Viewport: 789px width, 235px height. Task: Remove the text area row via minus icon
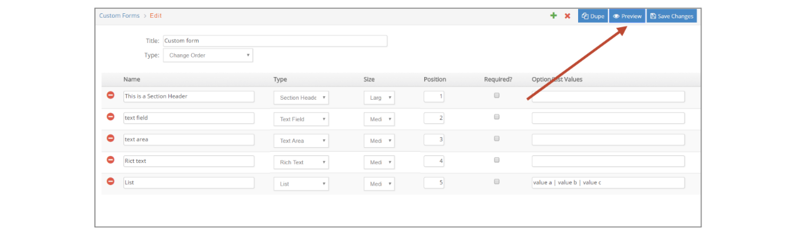click(110, 138)
